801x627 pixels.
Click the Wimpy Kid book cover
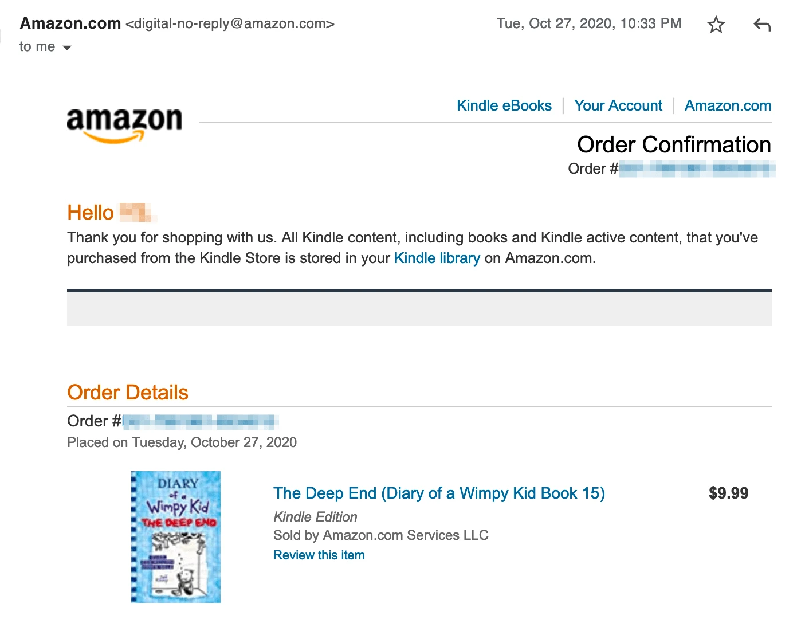pyautogui.click(x=176, y=536)
